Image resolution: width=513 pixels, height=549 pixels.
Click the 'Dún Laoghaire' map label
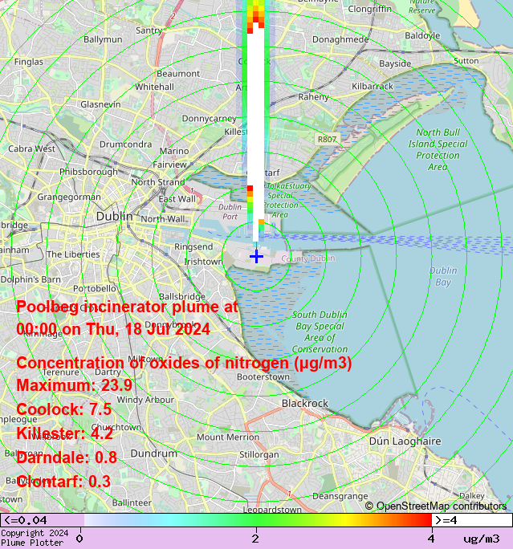[405, 441]
